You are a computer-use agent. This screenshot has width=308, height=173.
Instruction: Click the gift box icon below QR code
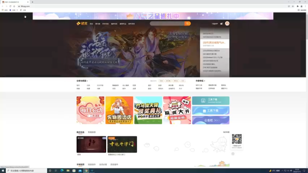(233, 154)
